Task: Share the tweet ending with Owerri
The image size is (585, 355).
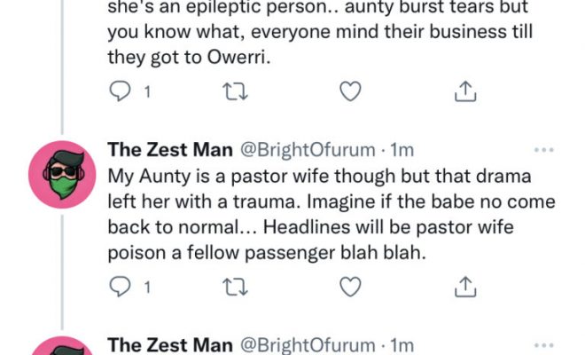Action: click(467, 91)
